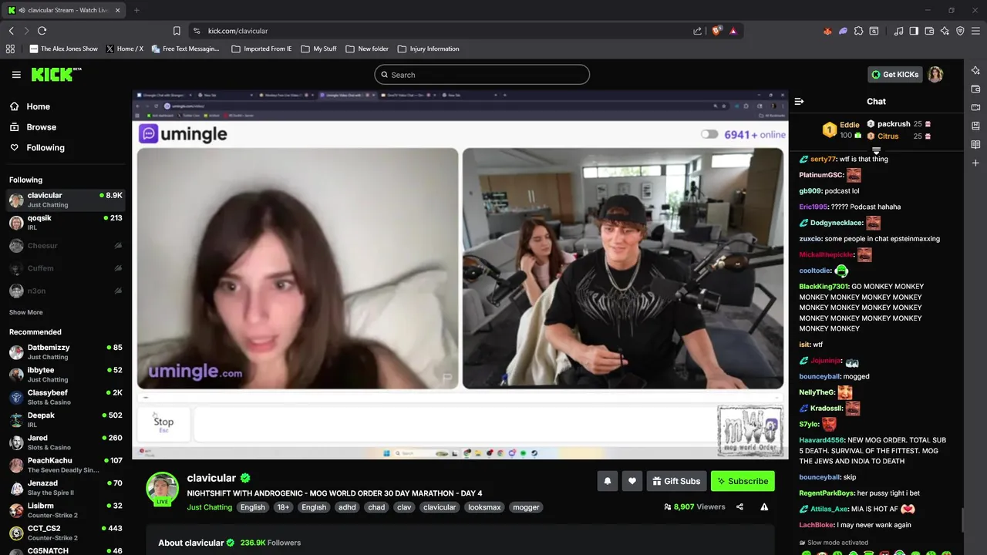
Task: Click the Search input field
Action: pos(482,75)
